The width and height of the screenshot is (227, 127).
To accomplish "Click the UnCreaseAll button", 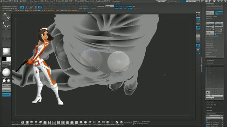I will coord(219,28).
